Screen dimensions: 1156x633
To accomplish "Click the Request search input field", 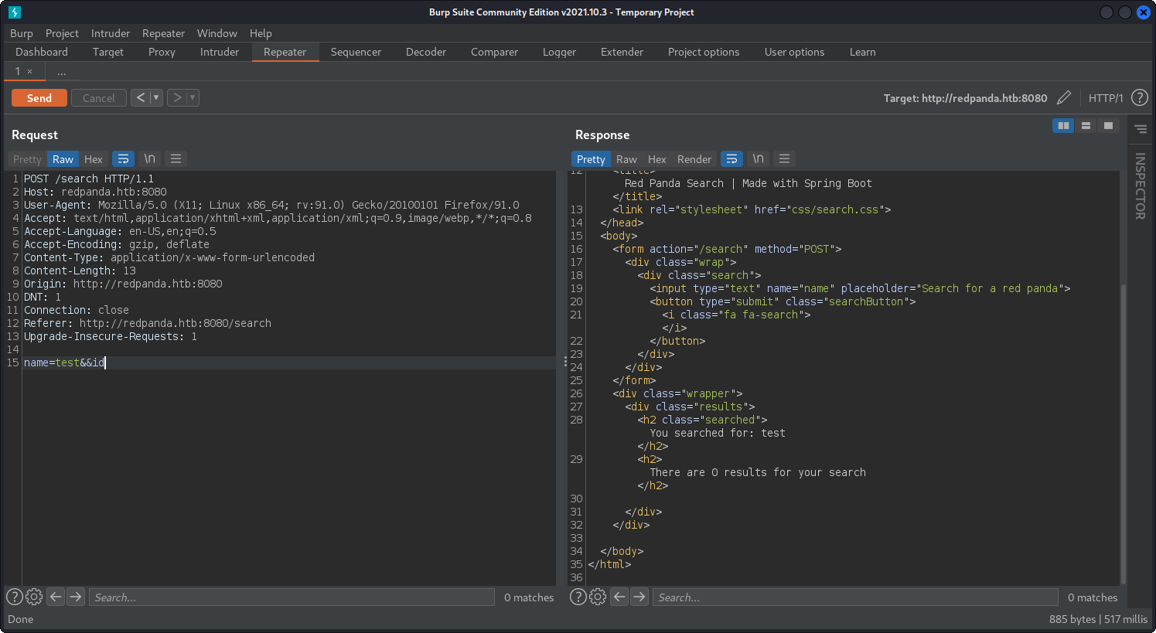I will (292, 597).
